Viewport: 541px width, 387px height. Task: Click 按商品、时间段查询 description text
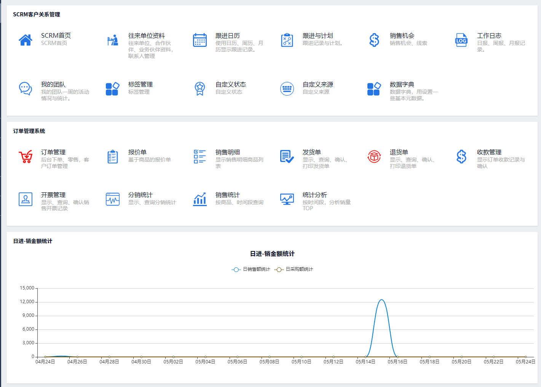[x=239, y=202]
